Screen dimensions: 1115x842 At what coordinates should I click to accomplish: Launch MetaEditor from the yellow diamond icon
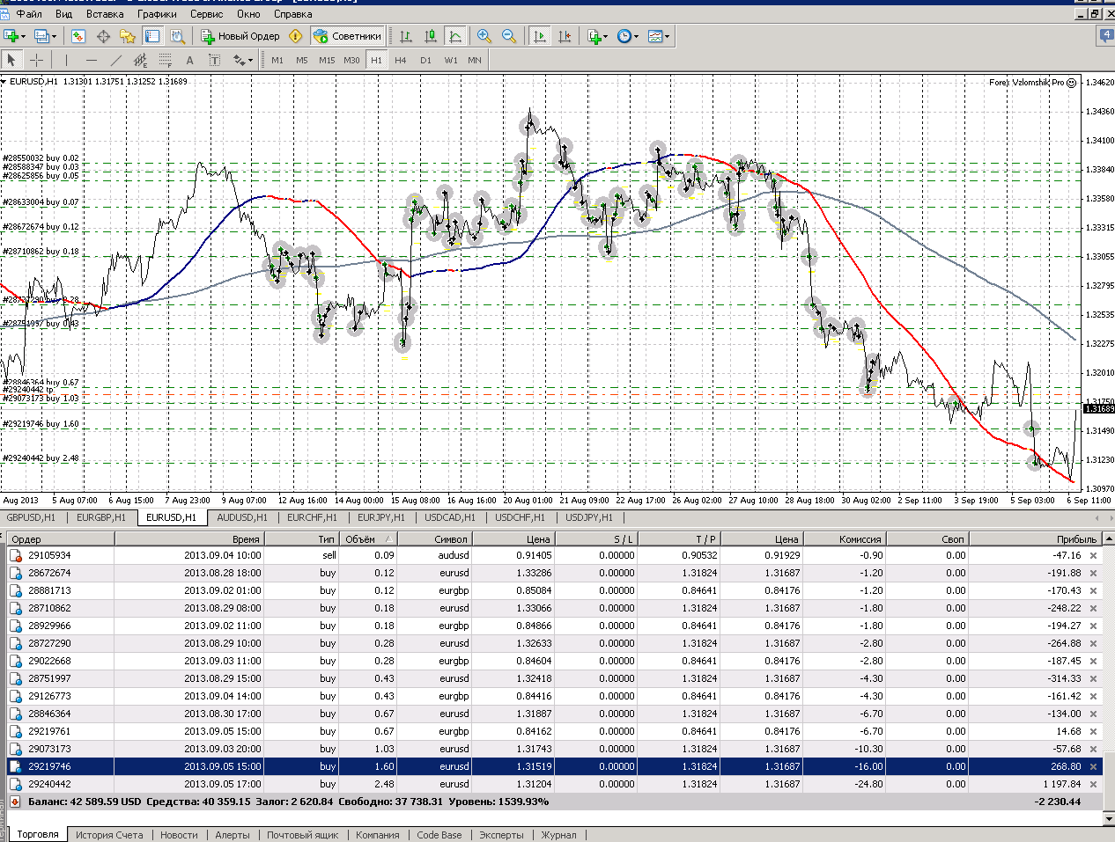296,36
